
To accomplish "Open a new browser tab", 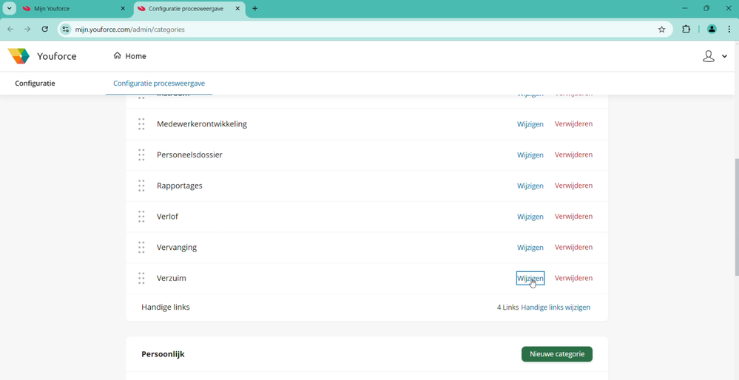I will (255, 8).
